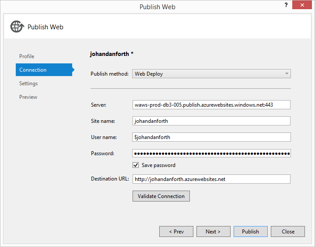This screenshot has width=315, height=247.
Task: Select the Connection tab
Action: click(44, 70)
